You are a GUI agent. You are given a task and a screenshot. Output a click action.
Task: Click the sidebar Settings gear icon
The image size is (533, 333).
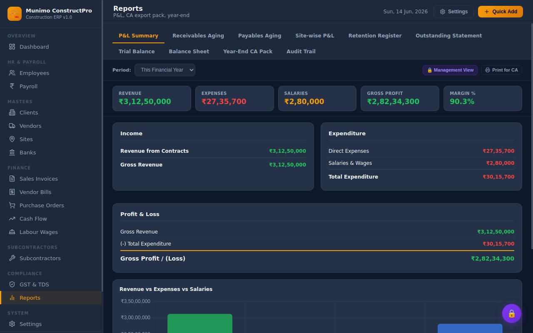tap(12, 324)
